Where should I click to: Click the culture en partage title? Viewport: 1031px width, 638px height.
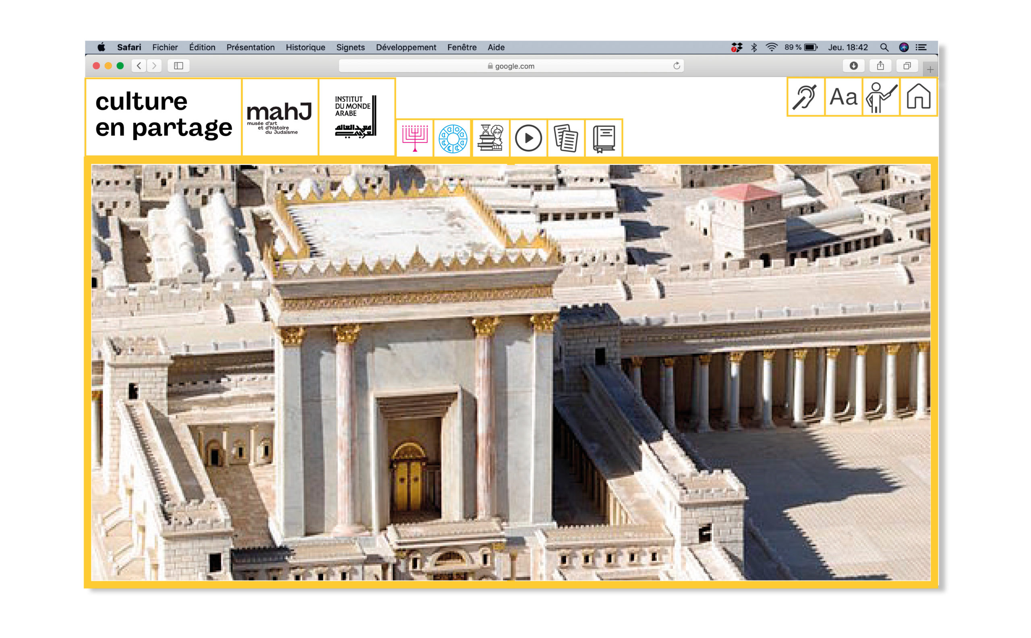click(x=164, y=115)
